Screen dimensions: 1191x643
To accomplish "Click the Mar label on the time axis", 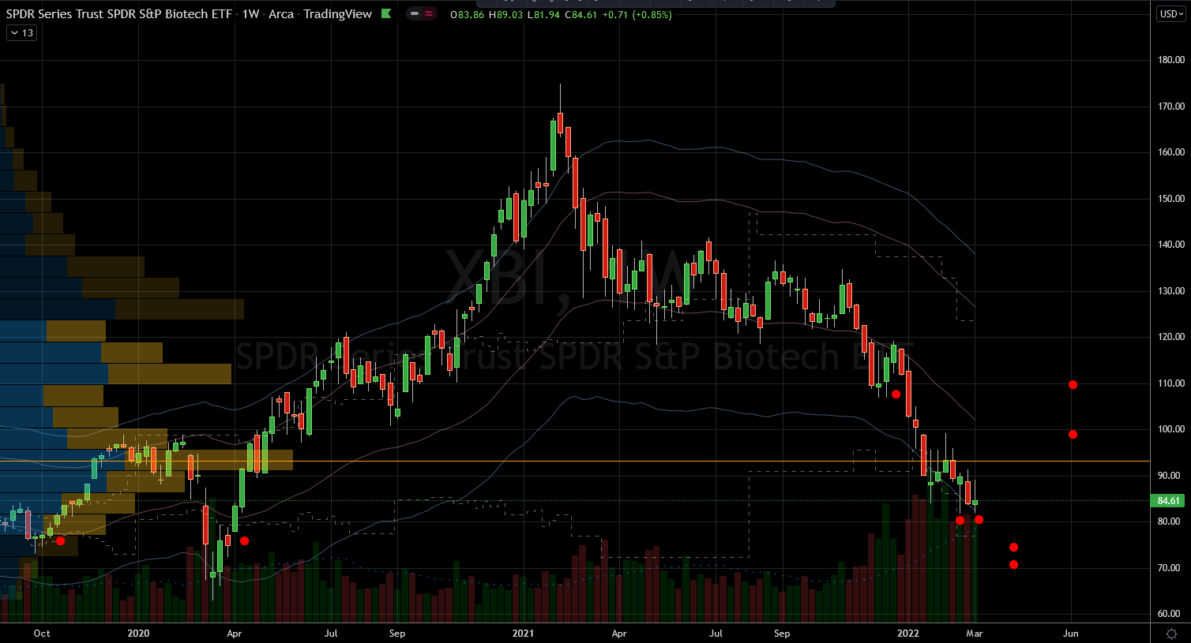I will (975, 634).
